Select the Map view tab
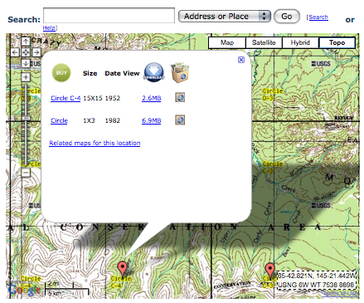The height and width of the screenshot is (303, 364). [227, 42]
